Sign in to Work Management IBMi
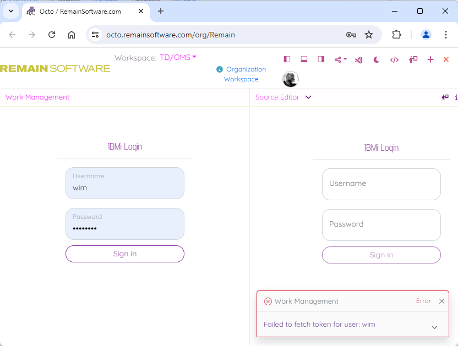Viewport: 458px width, 346px height. [125, 254]
